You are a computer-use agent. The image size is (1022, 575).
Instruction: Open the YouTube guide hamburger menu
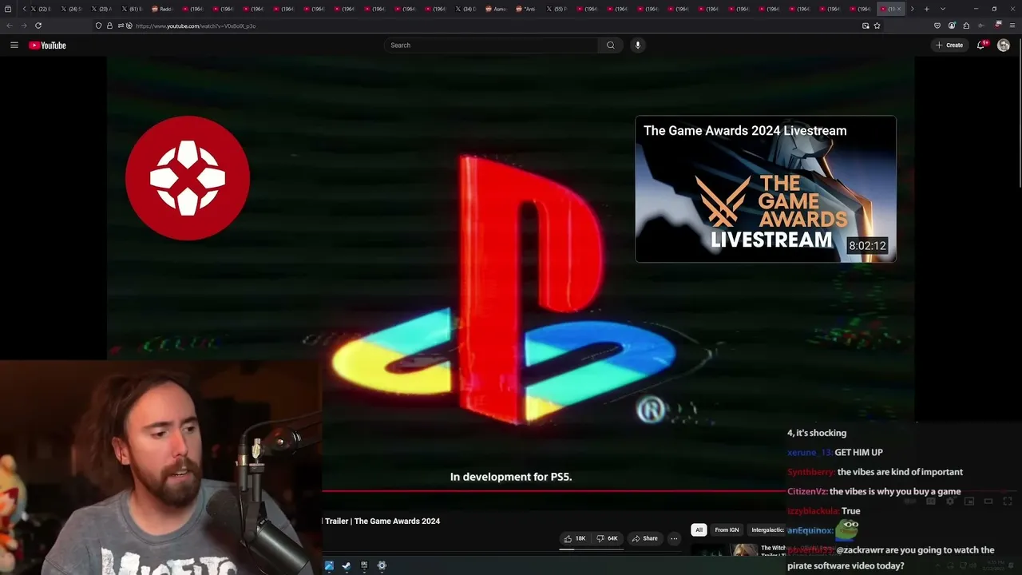[14, 45]
